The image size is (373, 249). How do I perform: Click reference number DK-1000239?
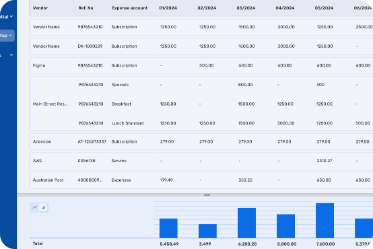90,46
